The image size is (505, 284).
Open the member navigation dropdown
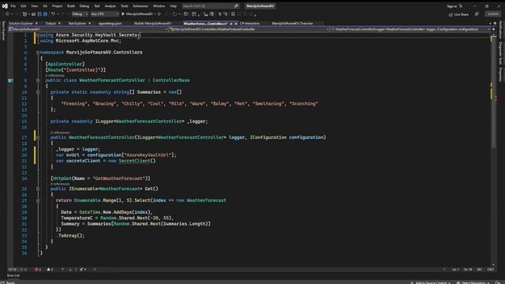pos(410,29)
